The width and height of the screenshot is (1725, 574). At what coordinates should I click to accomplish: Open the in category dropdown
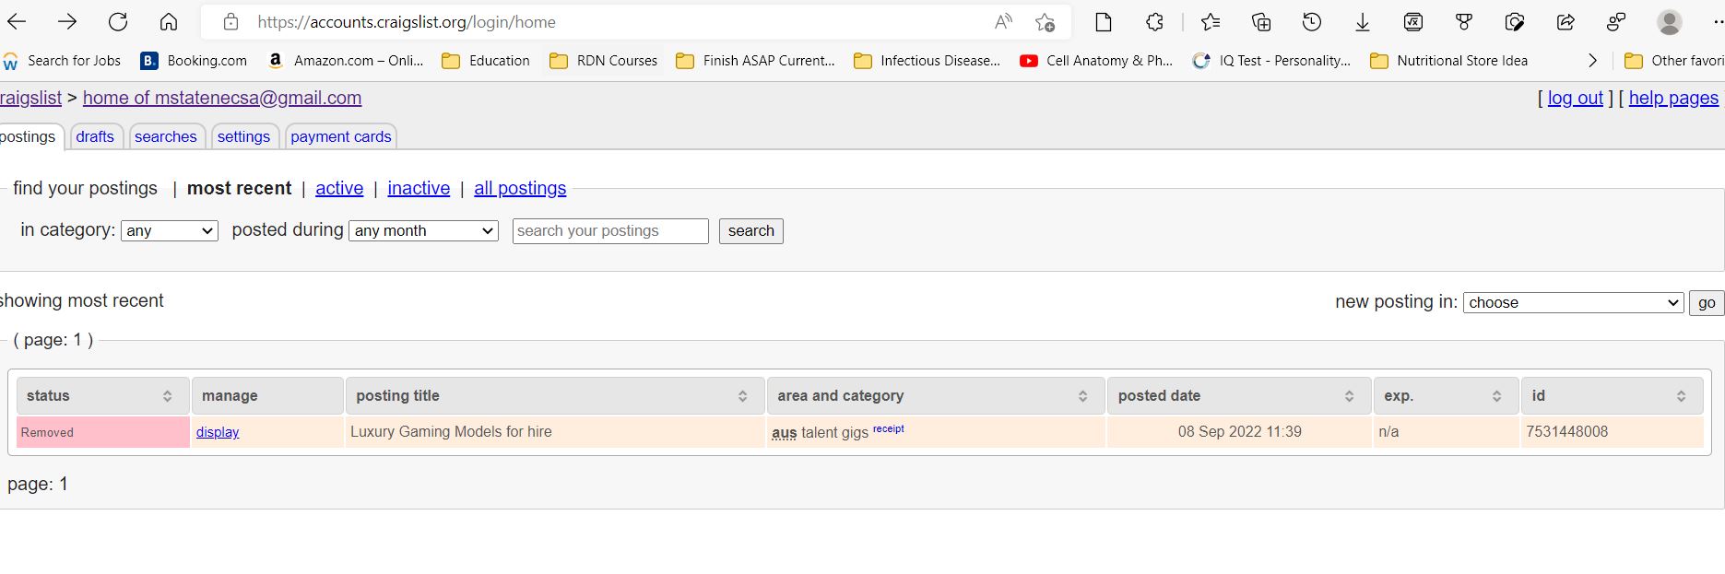coord(170,230)
